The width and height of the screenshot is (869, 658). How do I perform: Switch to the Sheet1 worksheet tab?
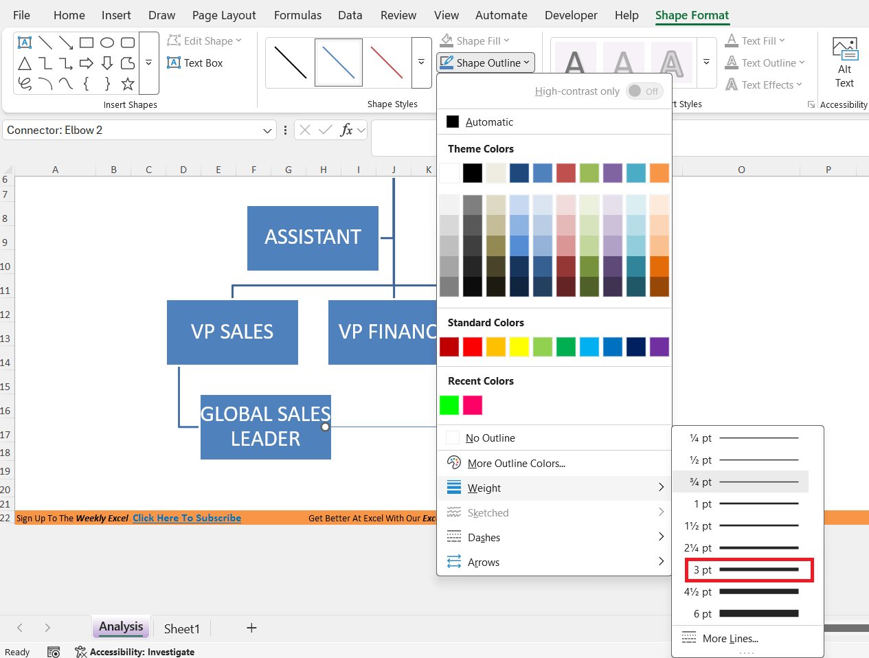[182, 628]
